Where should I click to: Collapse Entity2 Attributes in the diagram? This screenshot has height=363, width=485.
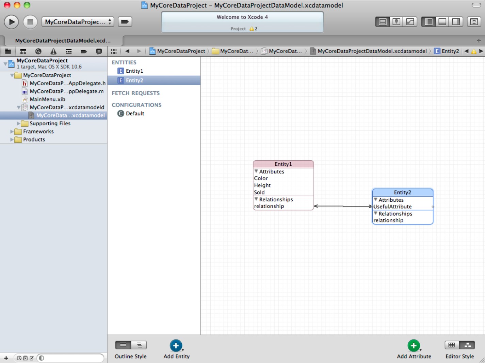tap(376, 200)
